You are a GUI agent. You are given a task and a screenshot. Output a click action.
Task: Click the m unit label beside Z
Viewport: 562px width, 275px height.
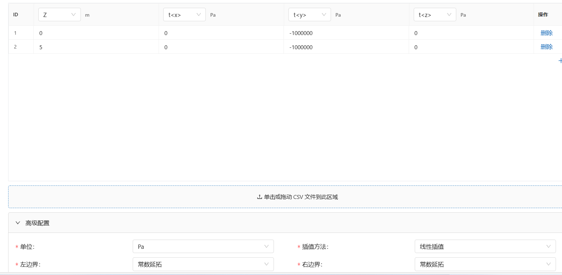click(87, 15)
